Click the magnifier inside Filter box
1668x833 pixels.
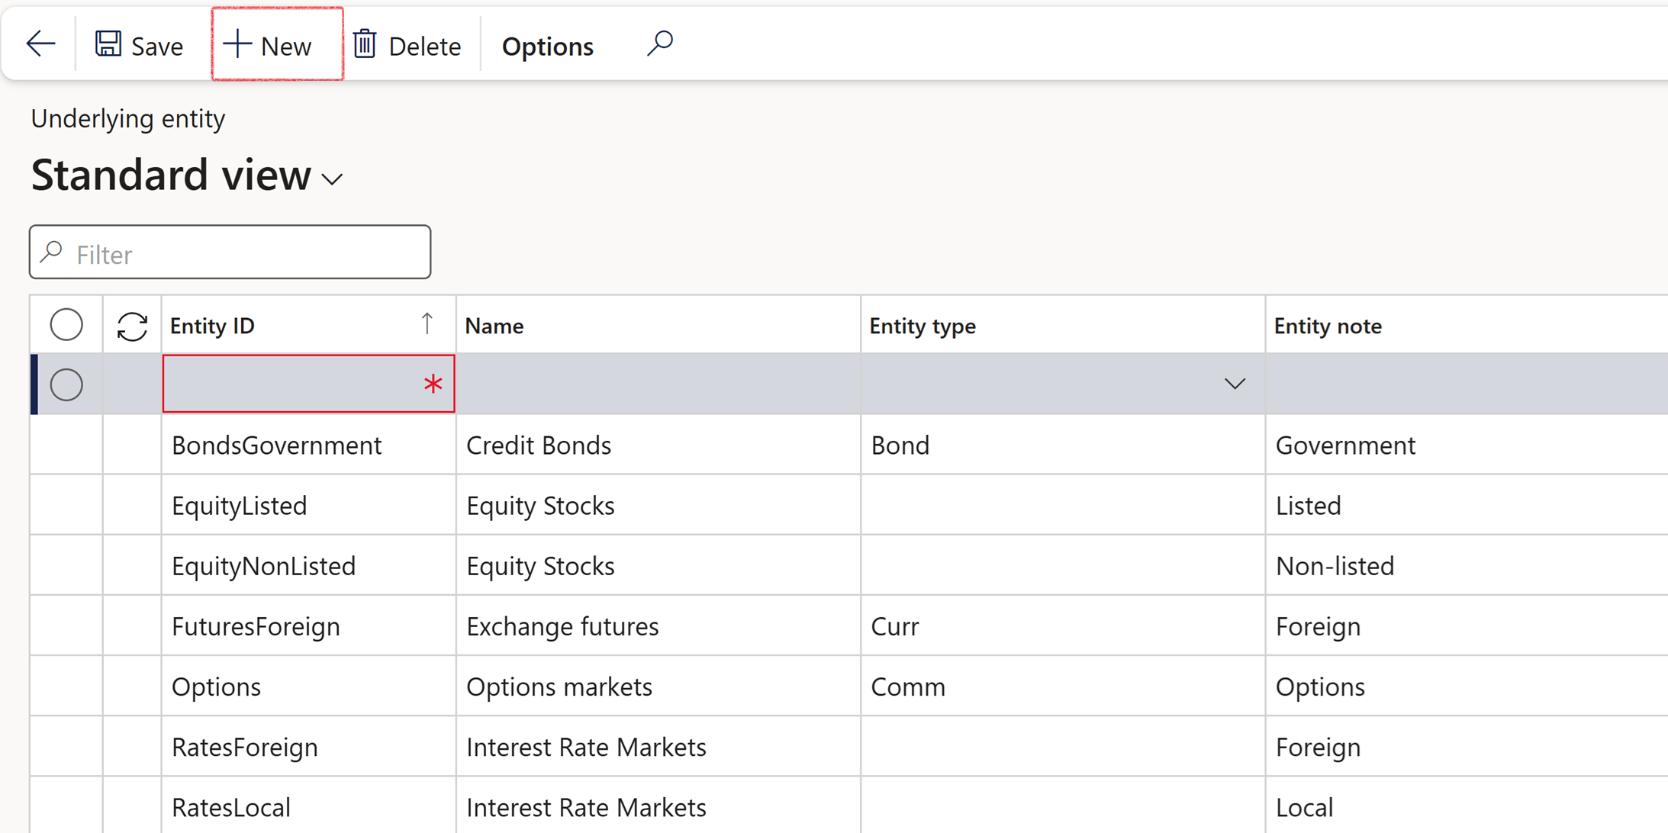[x=52, y=252]
